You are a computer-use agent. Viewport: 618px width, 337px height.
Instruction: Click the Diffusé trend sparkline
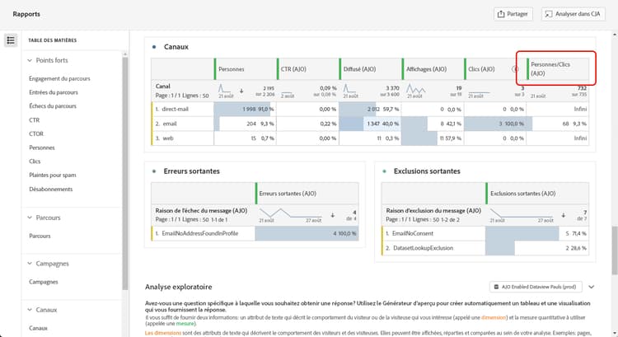click(349, 88)
